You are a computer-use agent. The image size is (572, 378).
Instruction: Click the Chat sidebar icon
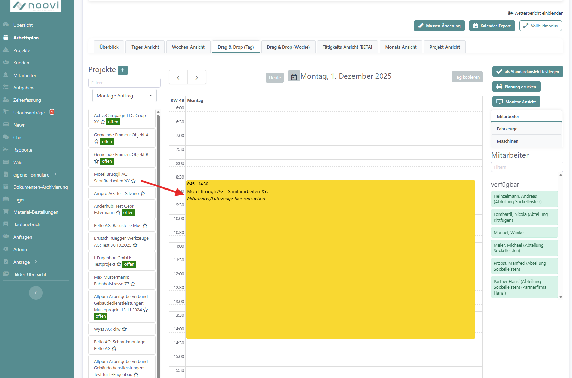click(6, 137)
